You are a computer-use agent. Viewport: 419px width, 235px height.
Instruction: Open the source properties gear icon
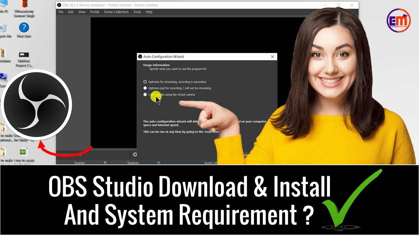click(135, 154)
